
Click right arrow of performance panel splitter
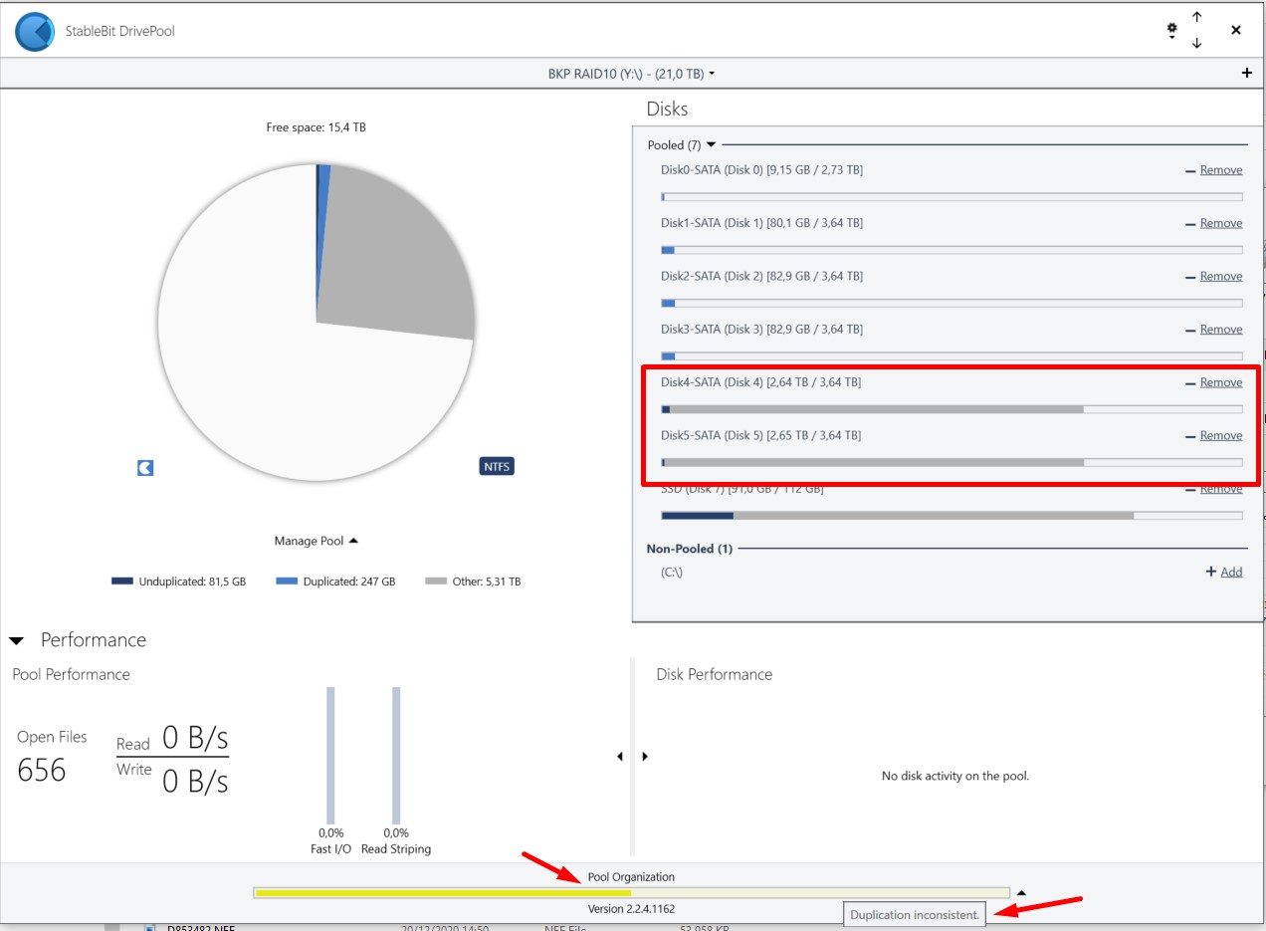pos(645,757)
